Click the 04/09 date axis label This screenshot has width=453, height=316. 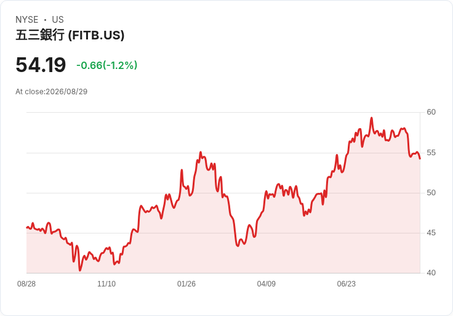point(267,284)
